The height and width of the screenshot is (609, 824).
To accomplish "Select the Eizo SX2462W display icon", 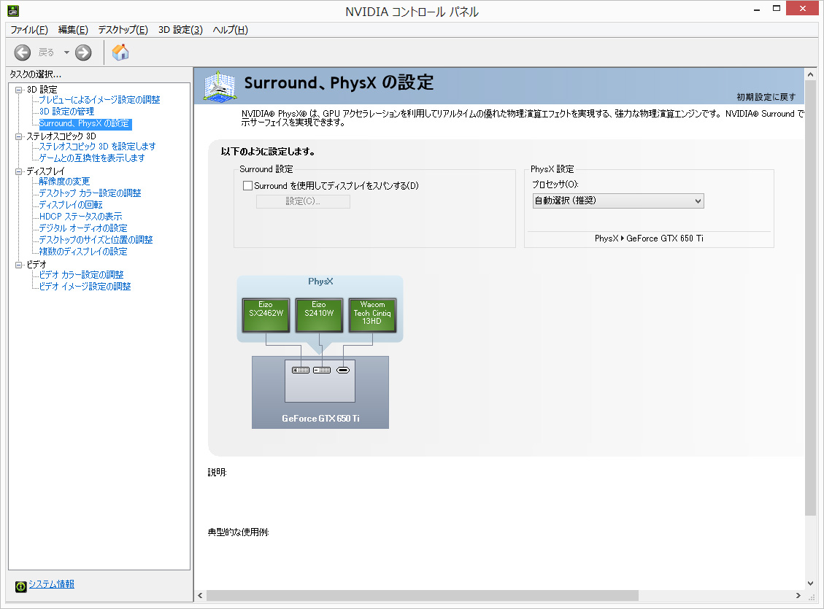I will pos(266,315).
